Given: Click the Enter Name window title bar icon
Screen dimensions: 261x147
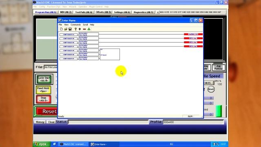Looking at the screenshot, I should (60, 20).
